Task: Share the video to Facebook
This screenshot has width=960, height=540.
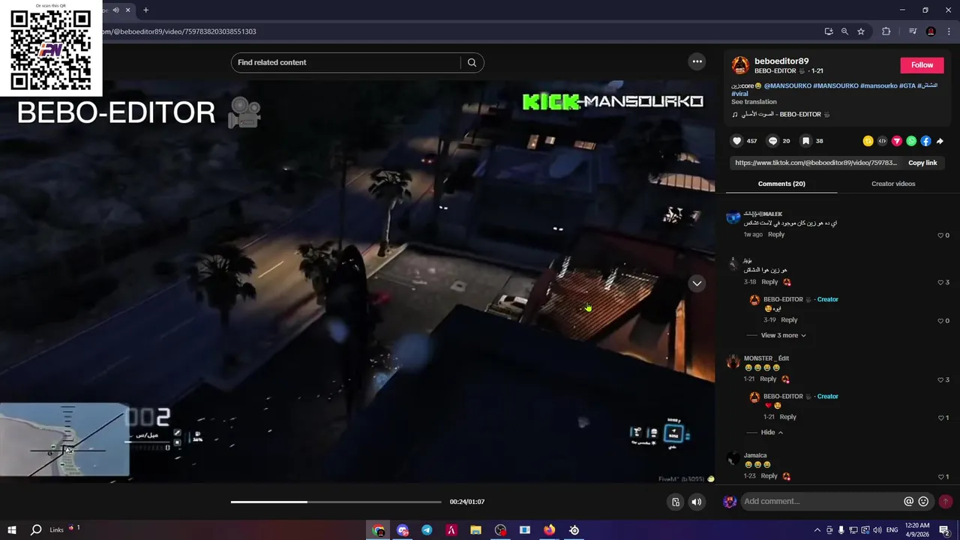Action: tap(925, 141)
